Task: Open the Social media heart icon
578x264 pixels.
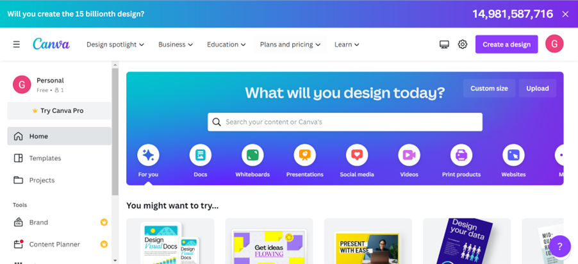Action: point(357,155)
